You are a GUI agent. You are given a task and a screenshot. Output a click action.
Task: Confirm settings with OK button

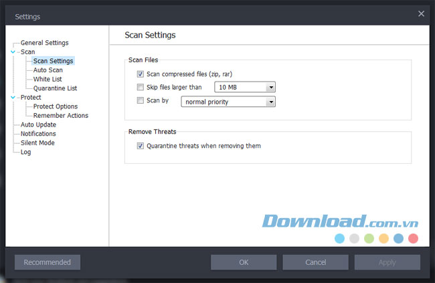pyautogui.click(x=244, y=262)
